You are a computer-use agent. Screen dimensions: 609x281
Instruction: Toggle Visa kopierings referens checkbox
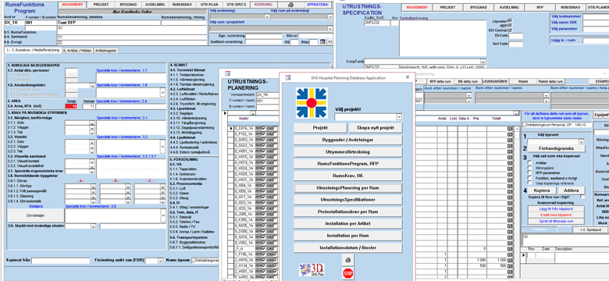pos(529,183)
